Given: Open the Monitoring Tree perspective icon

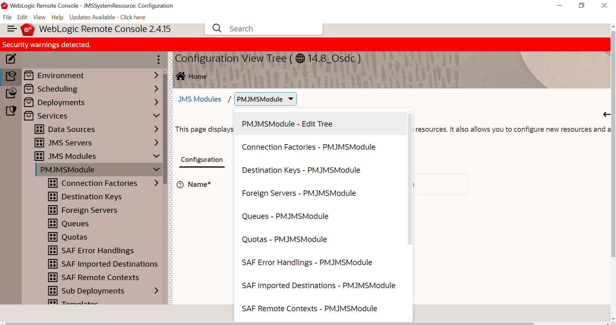Looking at the screenshot, I should [x=11, y=93].
